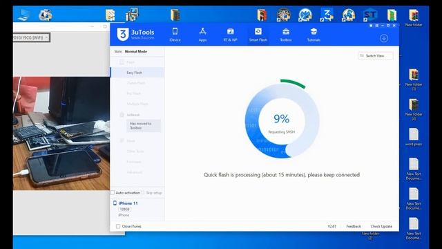Open the ST desktop shortcut
Image resolution: width=442 pixels, height=249 pixels.
[x=370, y=15]
